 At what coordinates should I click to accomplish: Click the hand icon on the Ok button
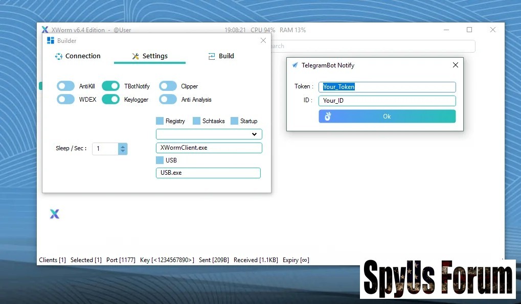tap(328, 116)
